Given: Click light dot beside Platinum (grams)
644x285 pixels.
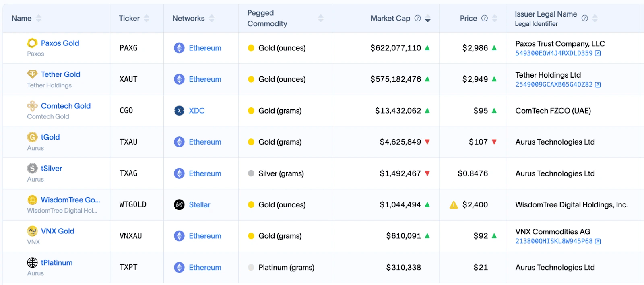Looking at the screenshot, I should click(251, 267).
